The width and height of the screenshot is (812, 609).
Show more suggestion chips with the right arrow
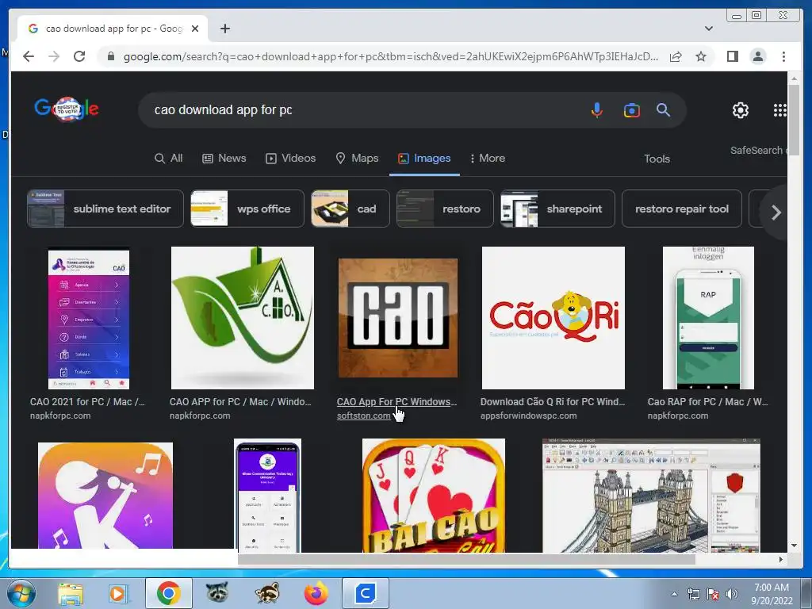776,213
